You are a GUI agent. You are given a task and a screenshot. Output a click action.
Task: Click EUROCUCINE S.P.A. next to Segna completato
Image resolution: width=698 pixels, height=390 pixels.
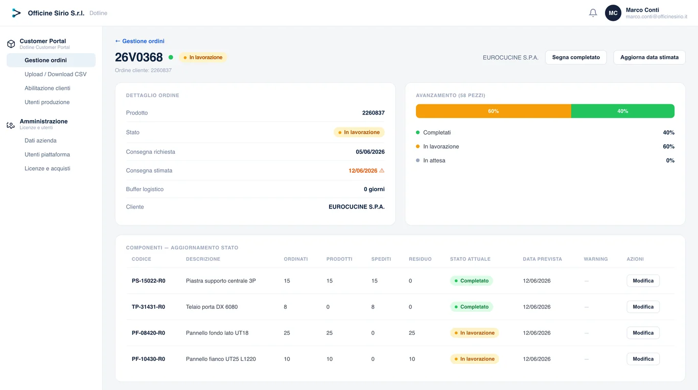coord(510,58)
